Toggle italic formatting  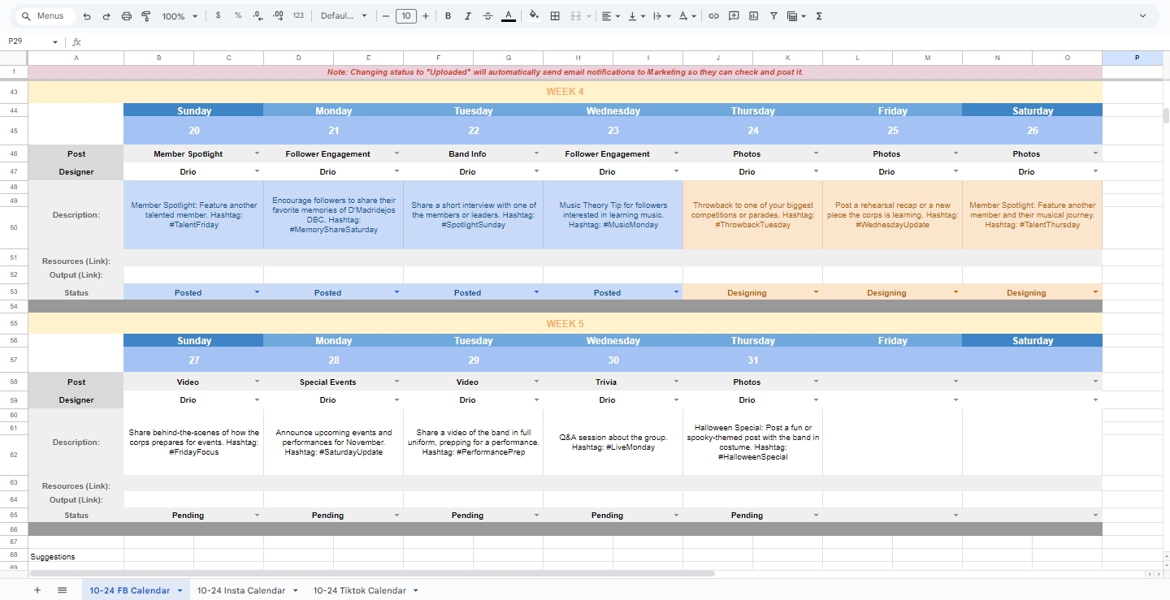point(468,16)
